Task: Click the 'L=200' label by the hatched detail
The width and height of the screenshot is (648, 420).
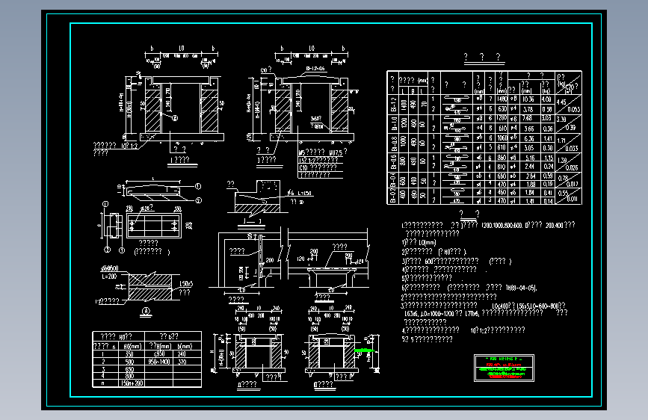Action: pos(109,277)
